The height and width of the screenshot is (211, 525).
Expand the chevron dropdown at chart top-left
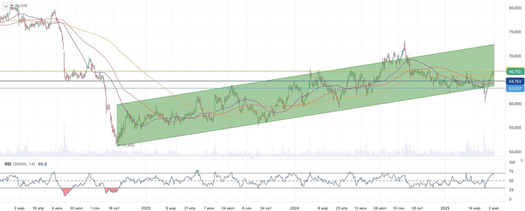coord(6,6)
